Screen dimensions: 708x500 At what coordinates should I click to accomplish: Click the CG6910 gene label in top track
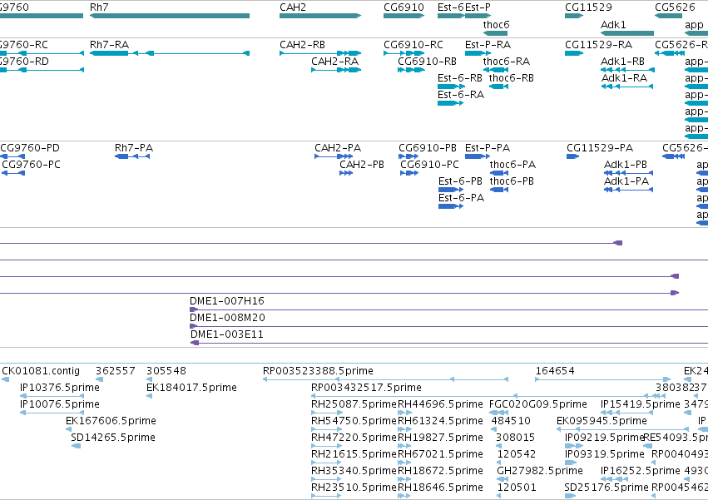404,7
